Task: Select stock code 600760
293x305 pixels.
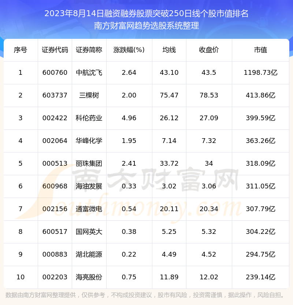Action: 55,73
